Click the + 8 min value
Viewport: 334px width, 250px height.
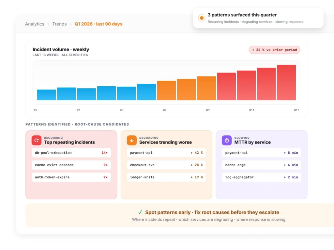[x=291, y=153]
